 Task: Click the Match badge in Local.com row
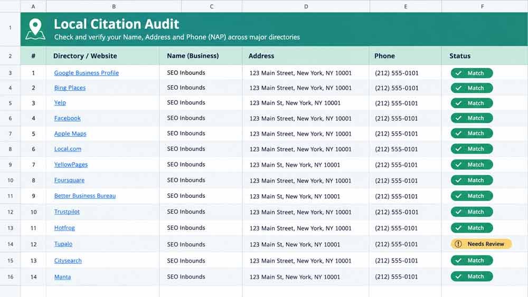(472, 149)
